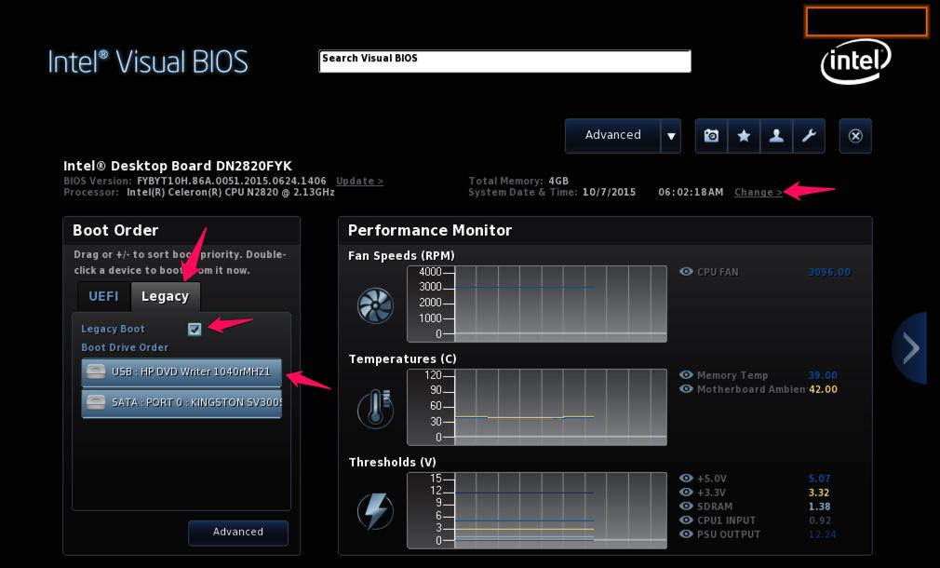This screenshot has height=568, width=940.
Task: Open the Advanced dropdown arrow
Action: click(671, 136)
